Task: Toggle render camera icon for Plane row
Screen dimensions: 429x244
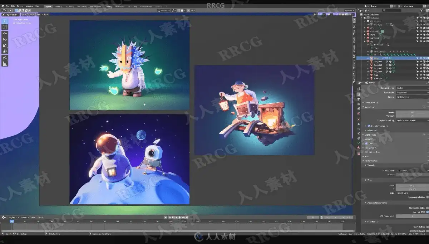Action: 428,35
